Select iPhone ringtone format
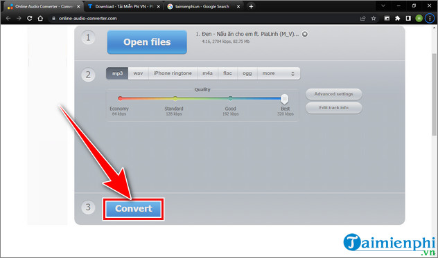 (173, 73)
